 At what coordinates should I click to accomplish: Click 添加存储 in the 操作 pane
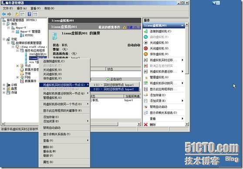point(158,95)
